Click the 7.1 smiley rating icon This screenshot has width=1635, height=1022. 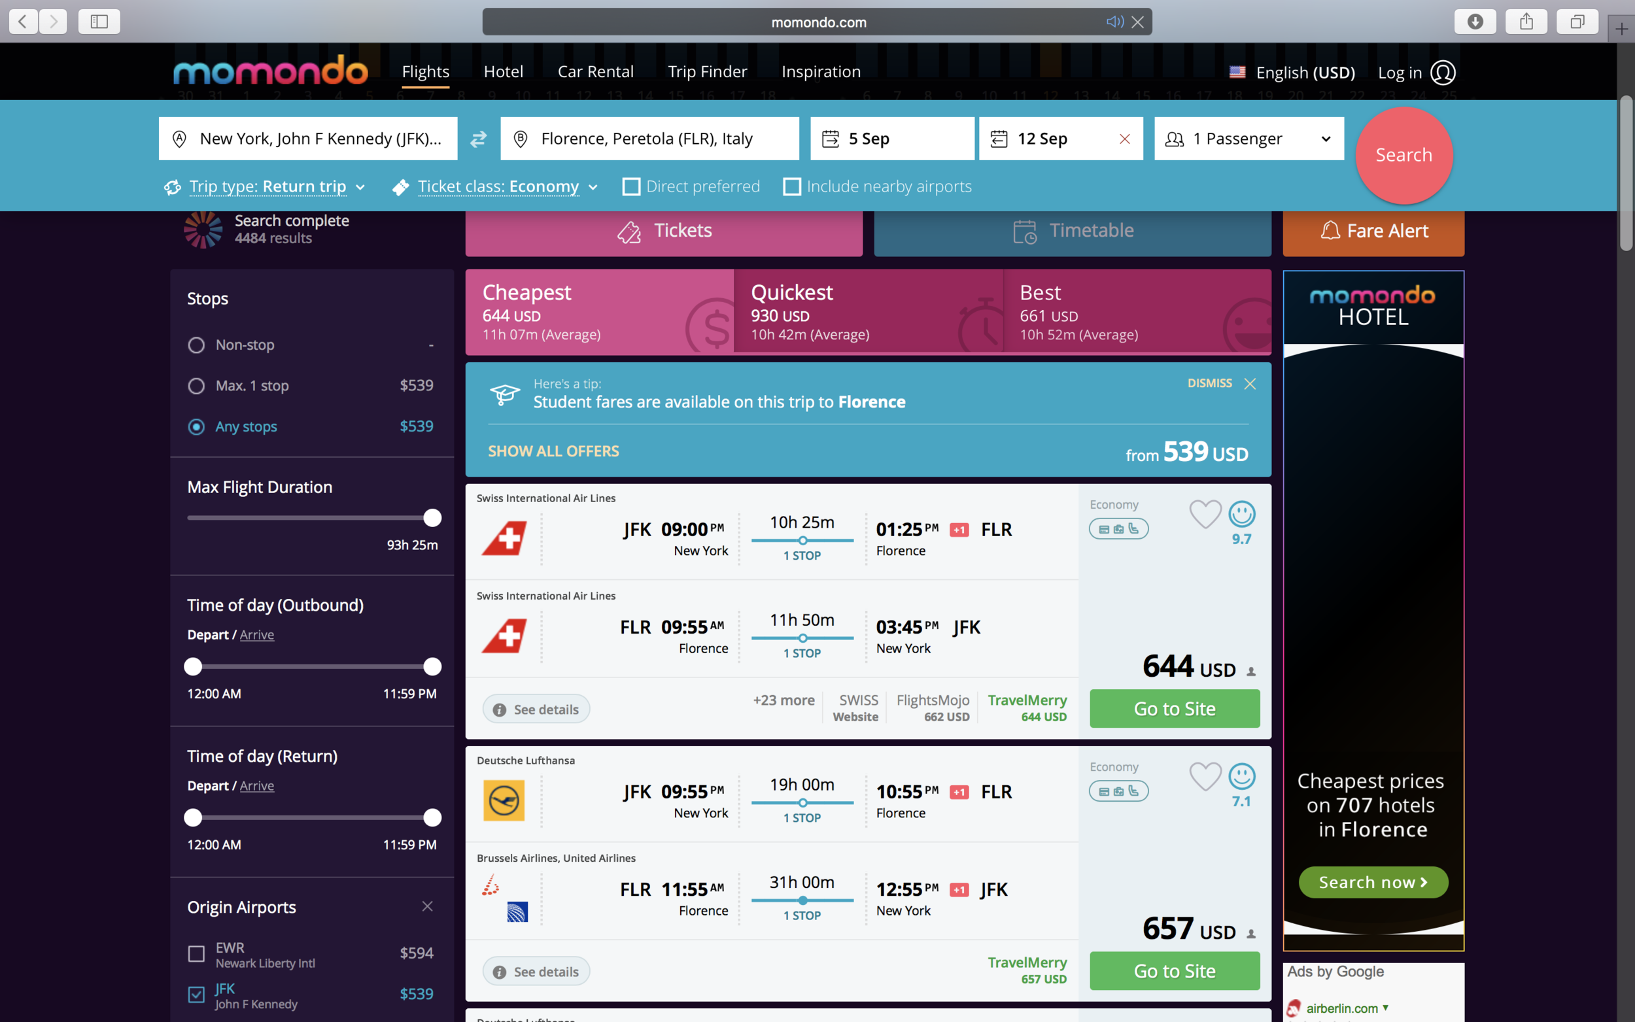(x=1242, y=777)
